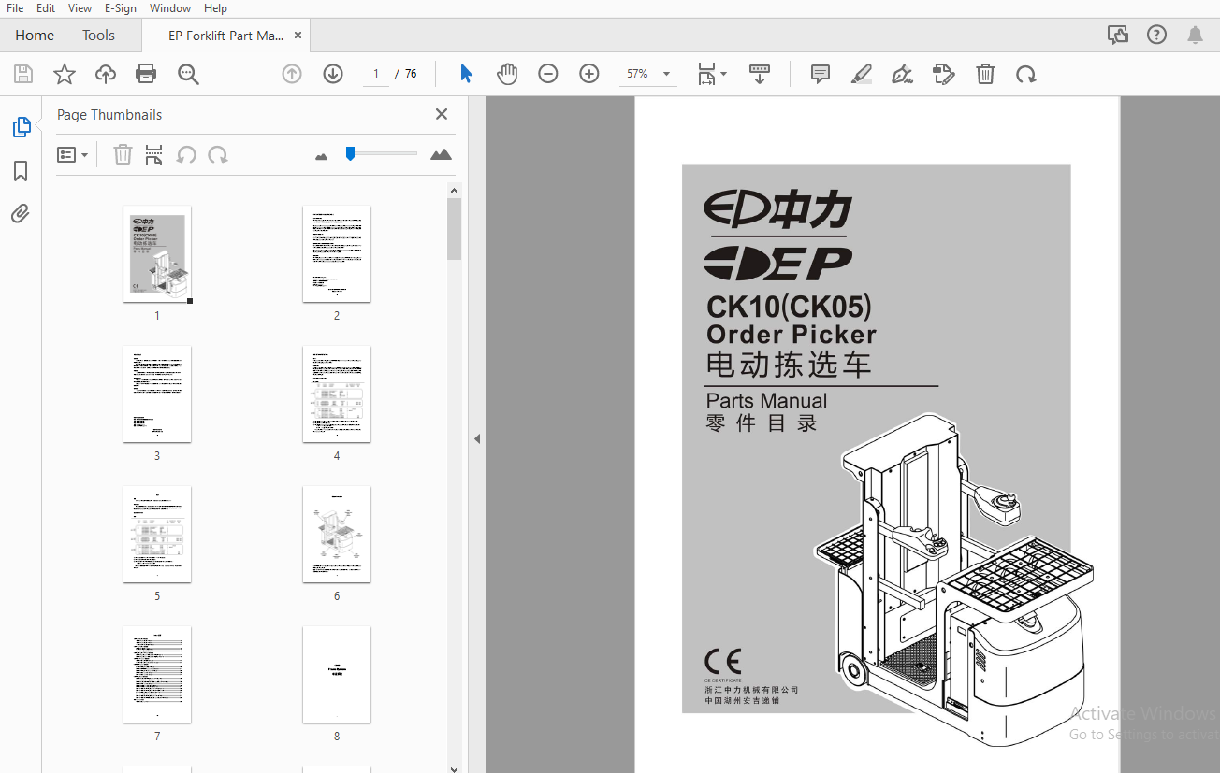The image size is (1220, 773).
Task: Delete selected thumbnails in the panel
Action: [123, 154]
